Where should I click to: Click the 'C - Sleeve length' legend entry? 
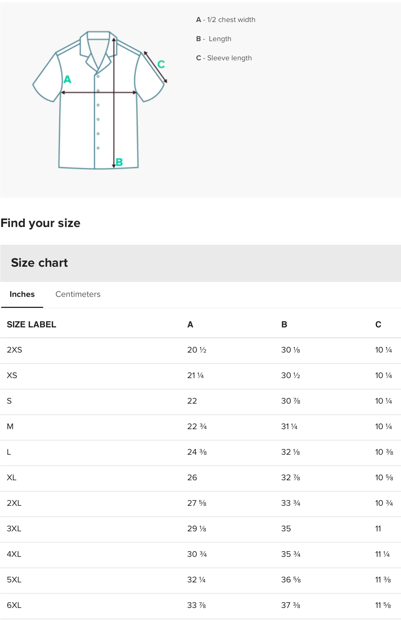pyautogui.click(x=224, y=58)
